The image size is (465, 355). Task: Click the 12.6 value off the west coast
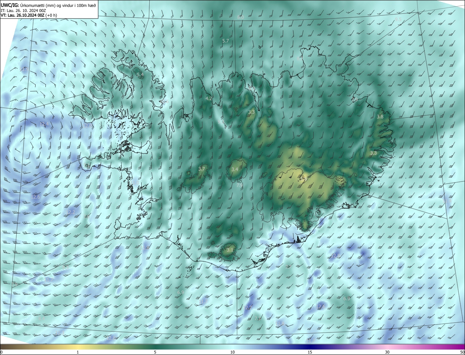(x=35, y=197)
